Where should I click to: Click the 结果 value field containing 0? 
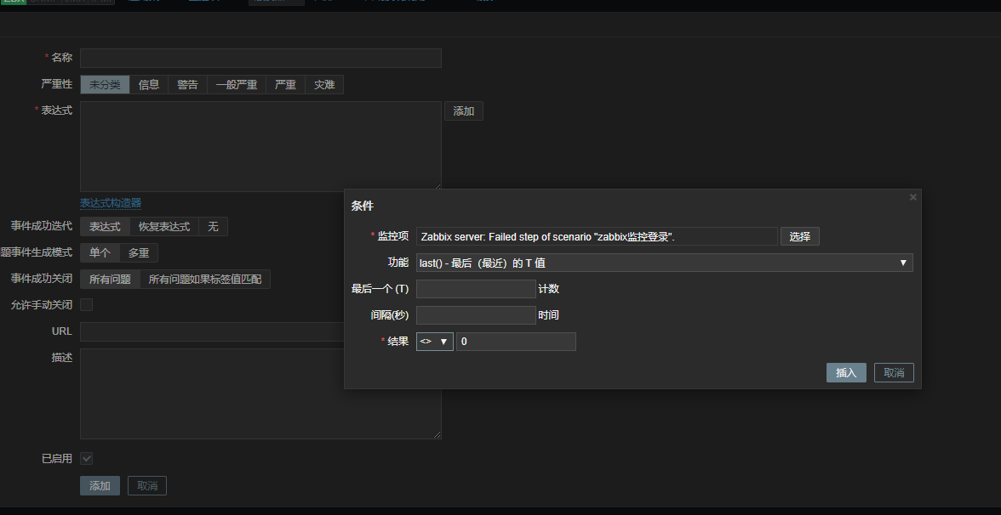[516, 342]
